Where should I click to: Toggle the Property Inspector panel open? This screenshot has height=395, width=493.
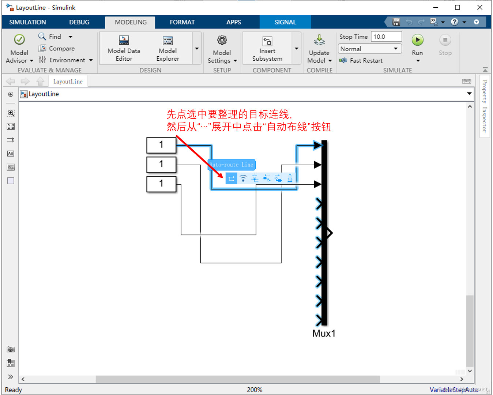pyautogui.click(x=485, y=106)
